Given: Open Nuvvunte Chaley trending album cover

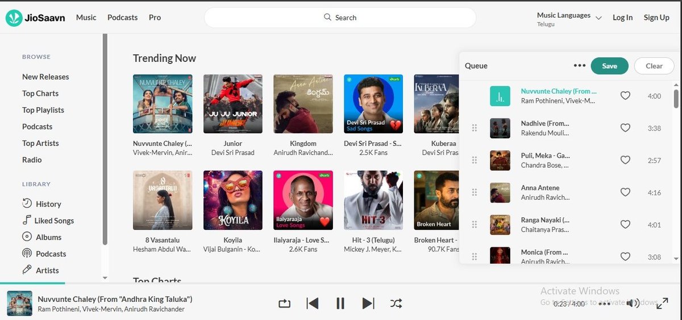Looking at the screenshot, I should point(163,104).
